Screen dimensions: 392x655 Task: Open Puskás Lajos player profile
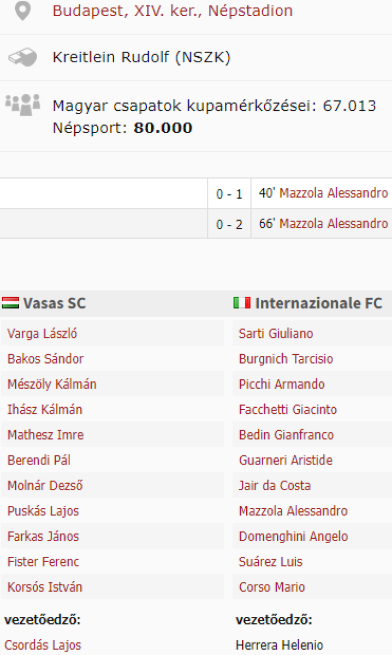click(x=43, y=511)
